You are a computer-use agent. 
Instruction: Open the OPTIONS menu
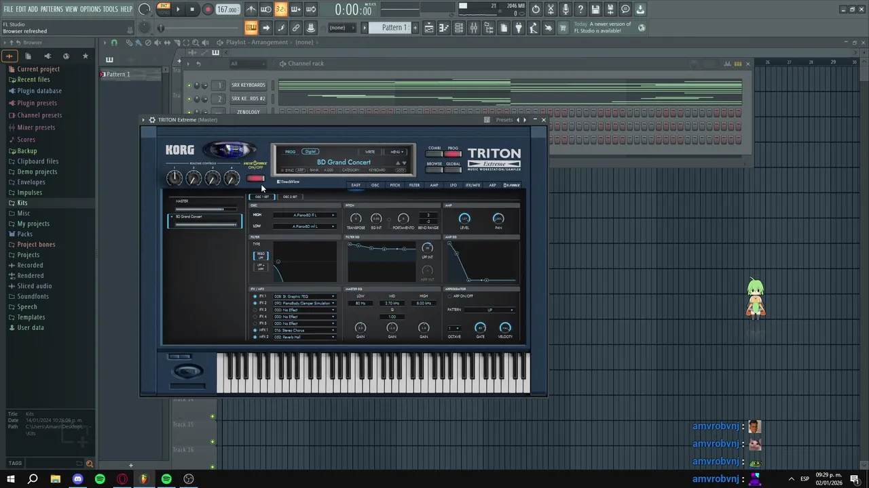coord(90,9)
